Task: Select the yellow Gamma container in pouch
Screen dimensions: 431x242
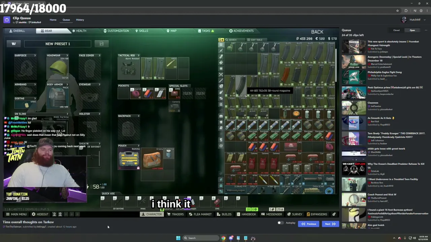Action: [129, 159]
